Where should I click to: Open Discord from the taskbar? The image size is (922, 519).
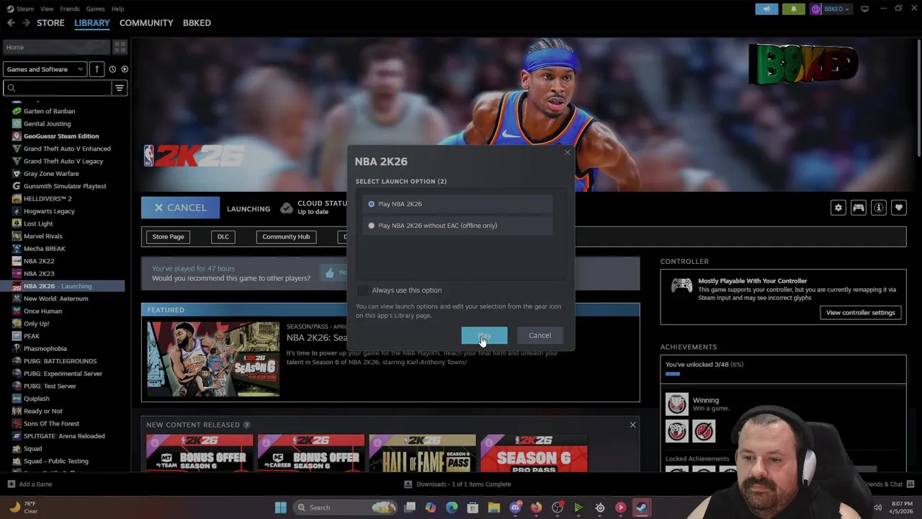pos(515,507)
